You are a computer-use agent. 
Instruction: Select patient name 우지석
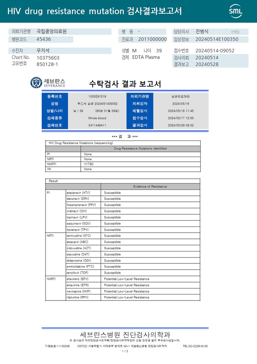[x=43, y=51]
